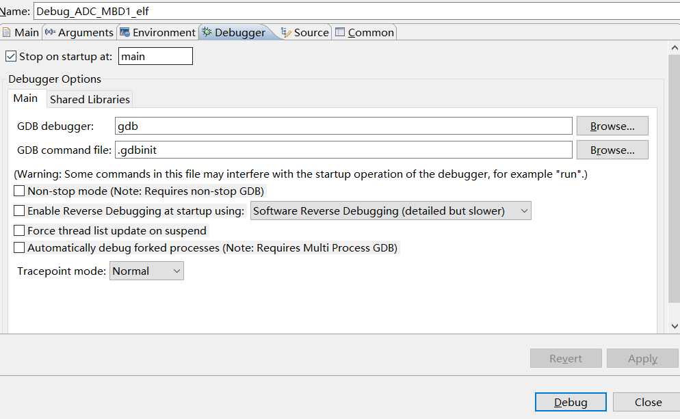The width and height of the screenshot is (680, 419).
Task: Open the Software Reverse Debugging dropdown
Action: pos(391,211)
